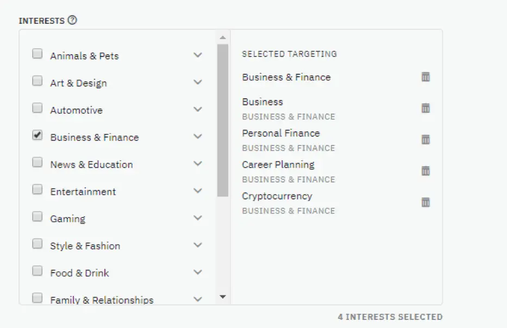Click the interests list scrollbar thumb
The width and height of the screenshot is (507, 328).
(x=223, y=120)
